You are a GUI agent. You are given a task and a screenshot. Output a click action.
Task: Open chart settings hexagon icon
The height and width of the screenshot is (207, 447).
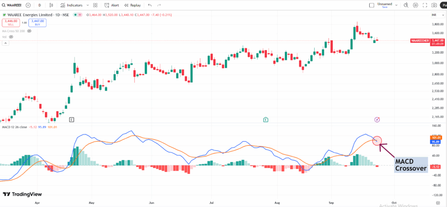pos(415,5)
